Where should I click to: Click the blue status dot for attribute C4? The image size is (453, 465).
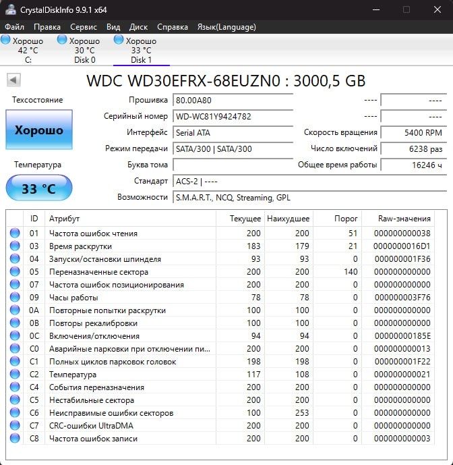pyautogui.click(x=15, y=387)
